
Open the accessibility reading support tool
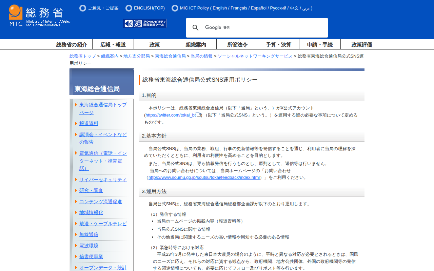[x=145, y=23]
